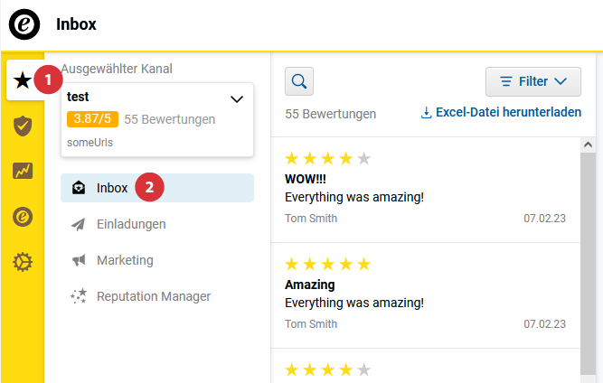This screenshot has height=383, width=603.
Task: Click the star reviews sidebar icon
Action: 23,81
